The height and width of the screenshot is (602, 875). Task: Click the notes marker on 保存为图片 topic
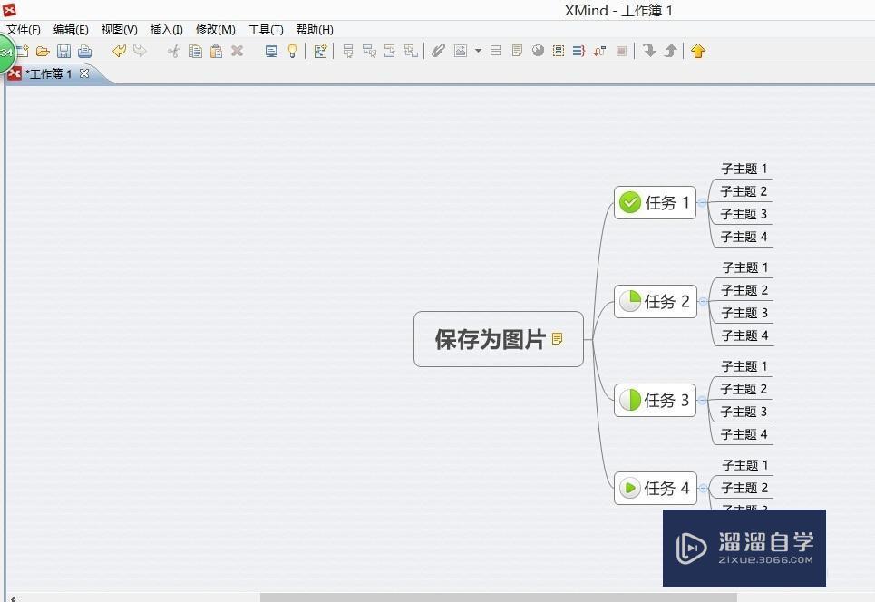point(559,336)
